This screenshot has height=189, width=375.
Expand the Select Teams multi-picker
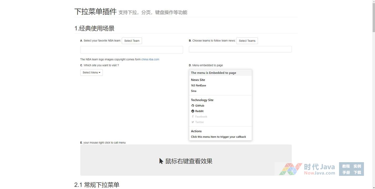click(x=247, y=41)
